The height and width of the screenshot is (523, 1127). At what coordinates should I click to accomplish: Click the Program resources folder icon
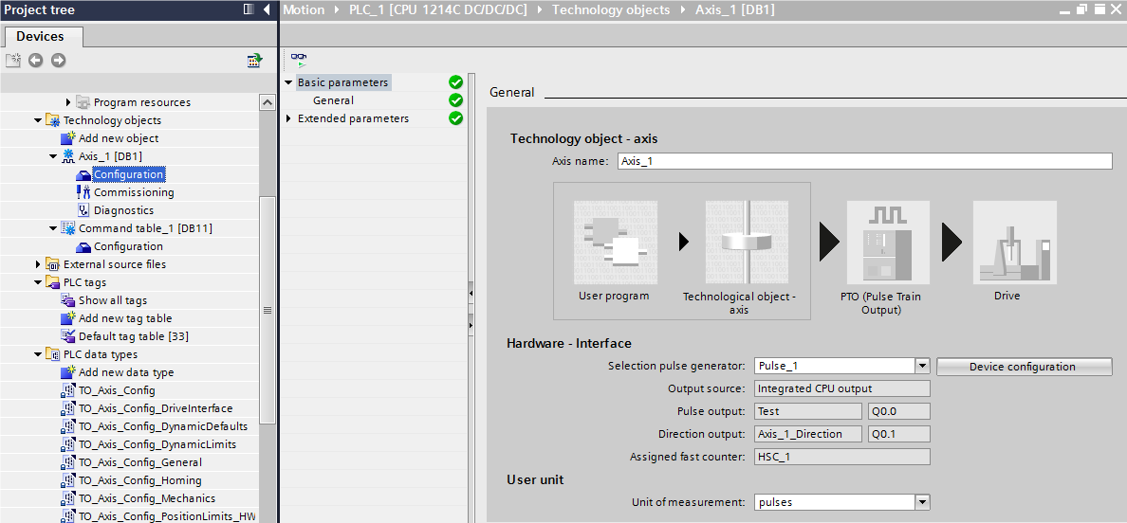pyautogui.click(x=83, y=102)
